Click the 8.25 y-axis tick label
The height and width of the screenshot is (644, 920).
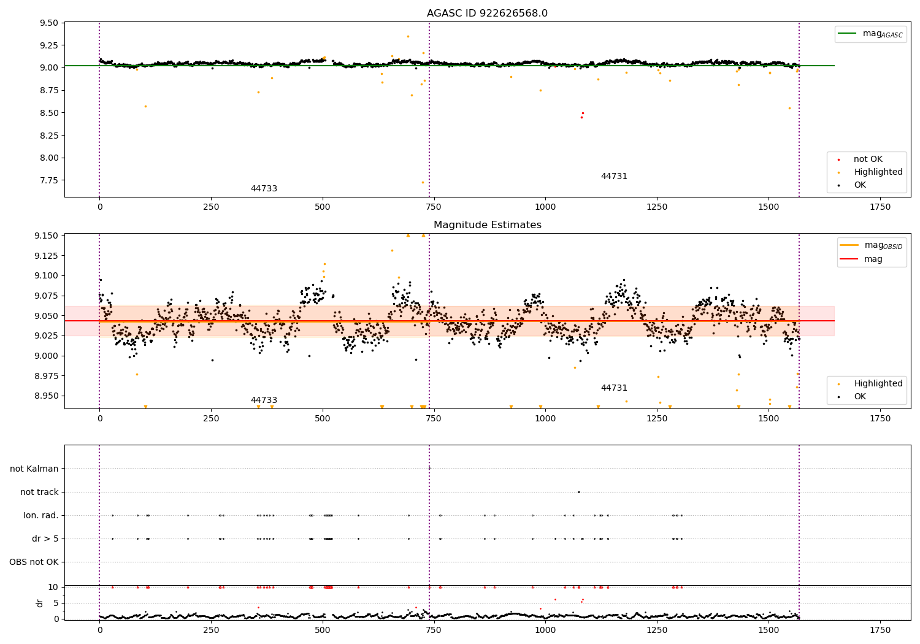click(48, 136)
